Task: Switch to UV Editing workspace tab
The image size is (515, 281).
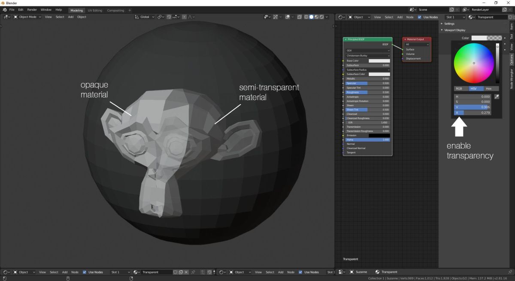Action: [95, 10]
